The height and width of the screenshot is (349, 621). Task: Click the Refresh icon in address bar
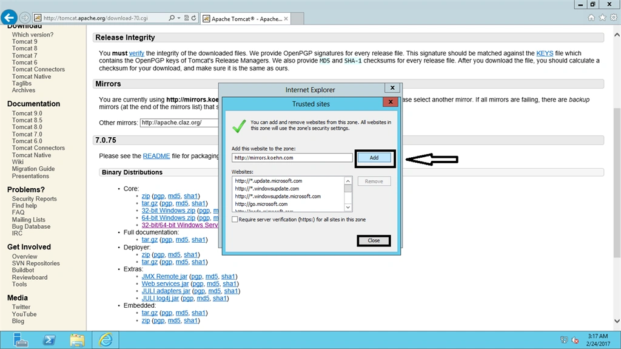(193, 18)
